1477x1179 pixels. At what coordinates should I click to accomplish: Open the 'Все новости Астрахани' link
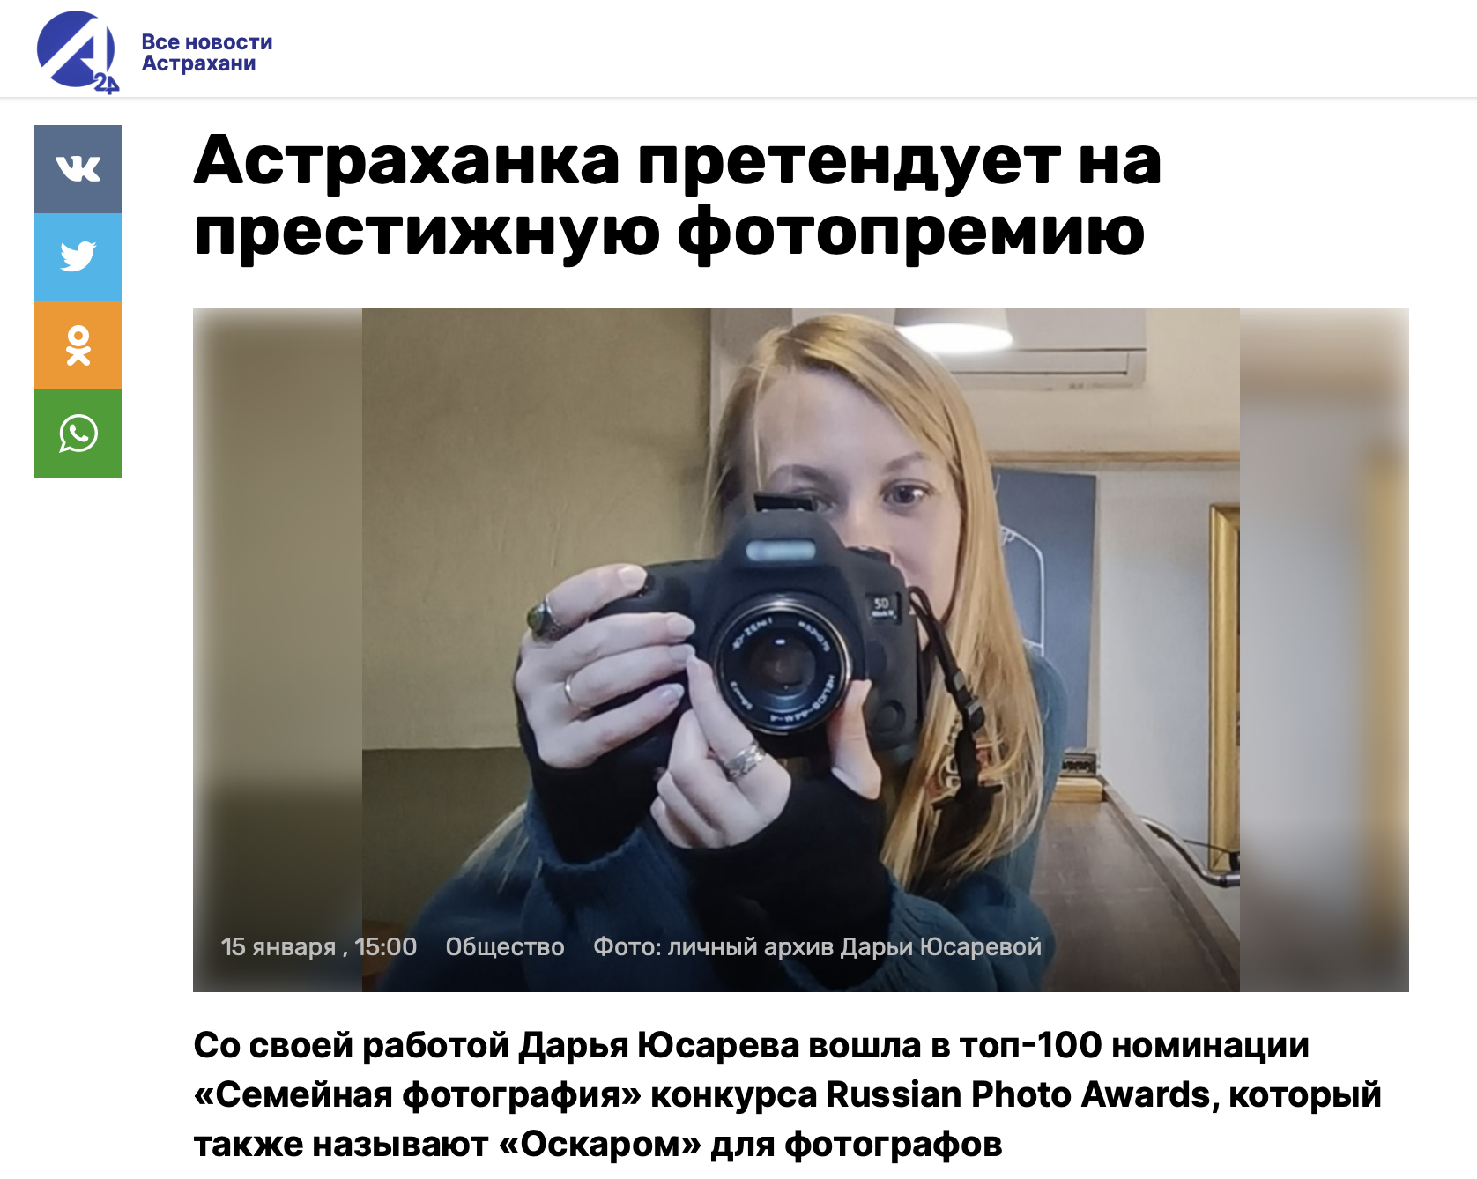coord(207,53)
